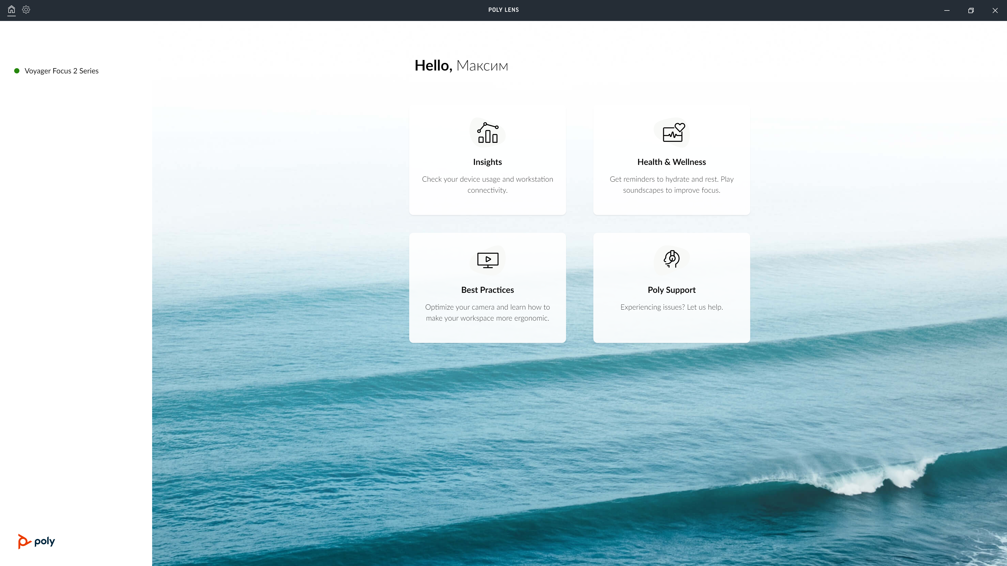The height and width of the screenshot is (566, 1007).
Task: Open the Insights card title
Action: tap(487, 162)
